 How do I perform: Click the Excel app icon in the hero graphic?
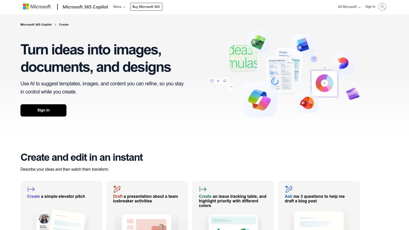pos(258,42)
